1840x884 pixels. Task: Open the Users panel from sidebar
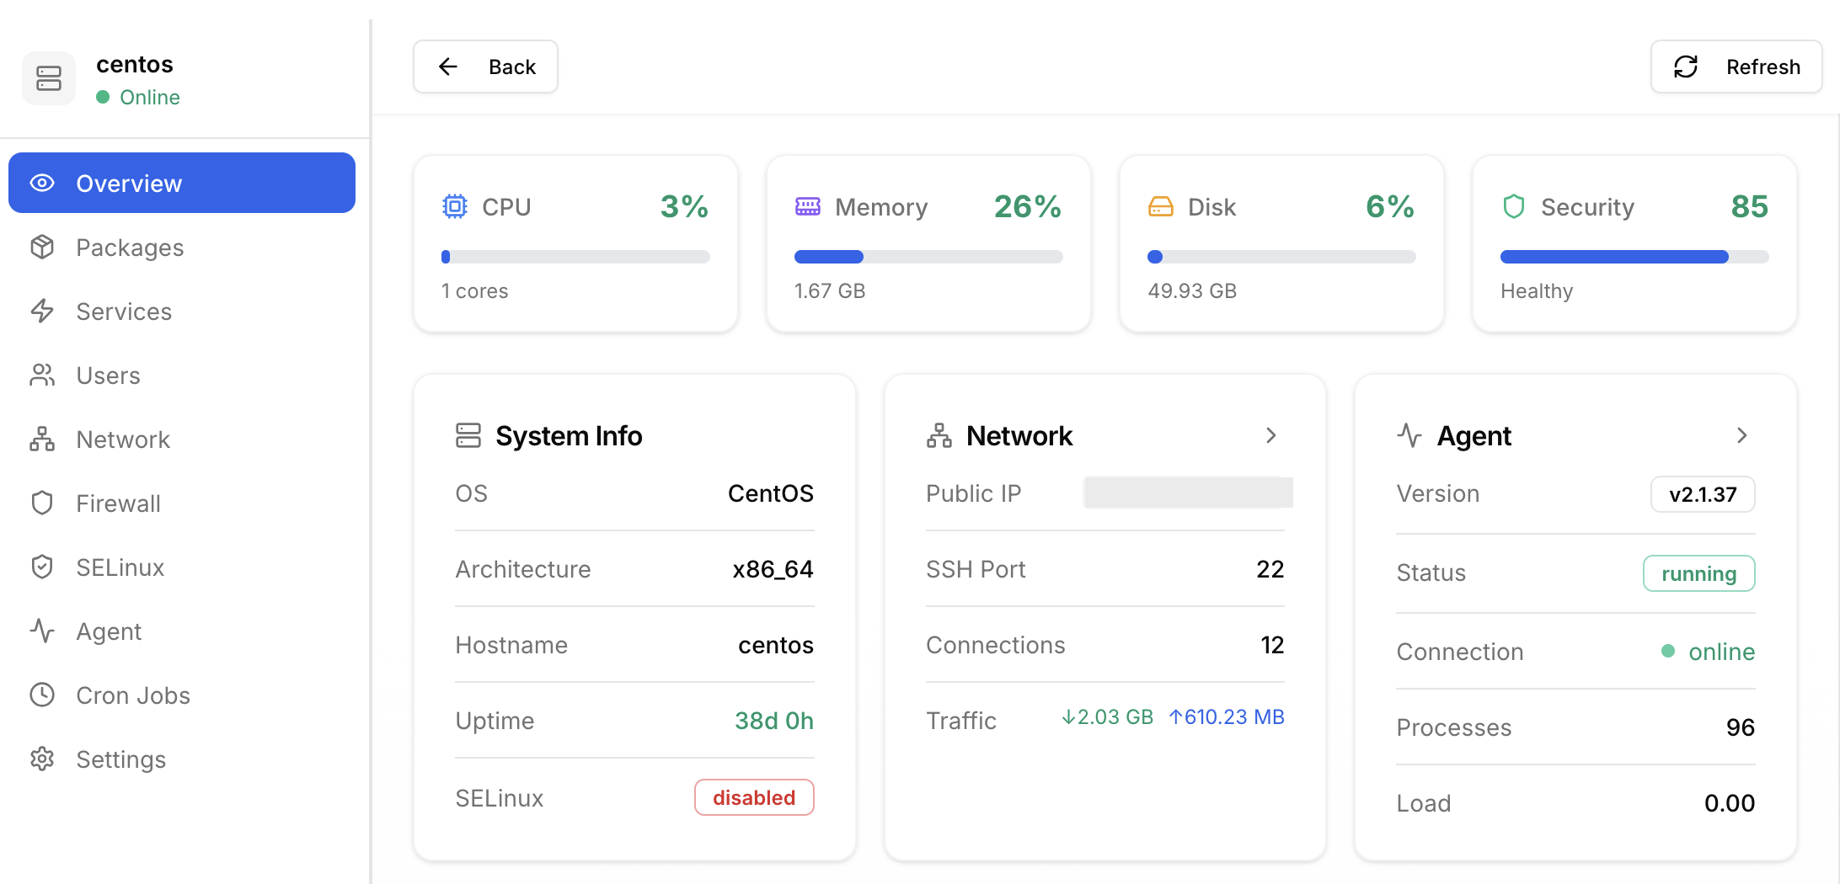tap(108, 375)
